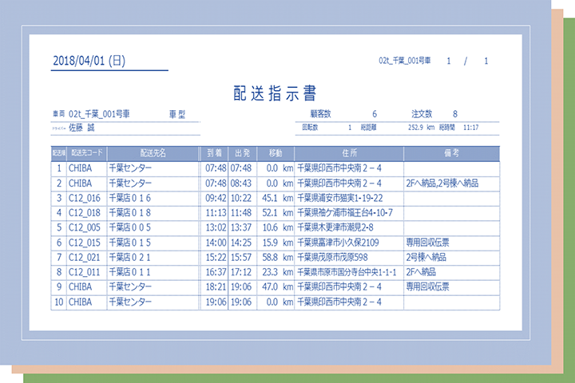Click the page header 02t_千葉_001号車 at top right
This screenshot has width=575, height=383.
coord(405,61)
